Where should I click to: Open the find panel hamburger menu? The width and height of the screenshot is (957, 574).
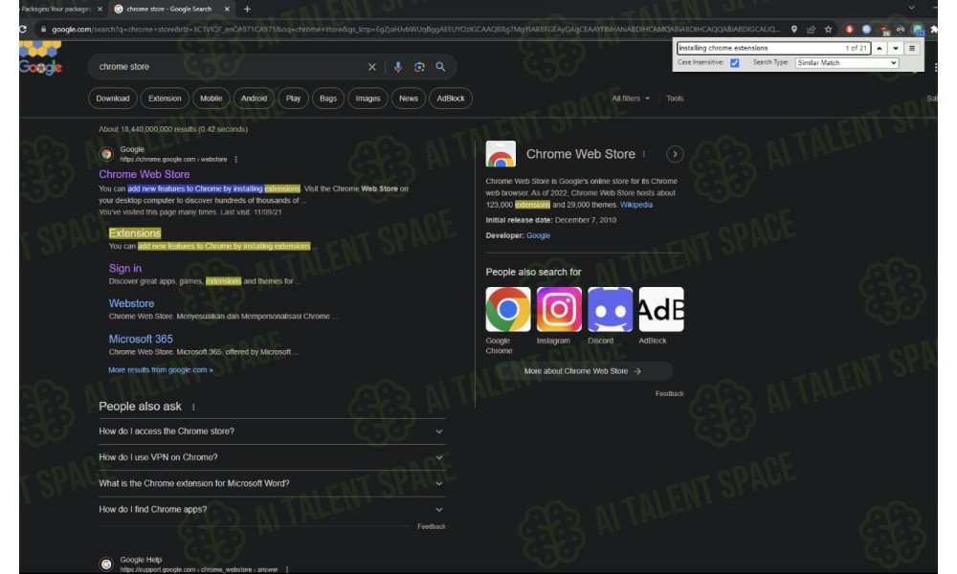(x=912, y=48)
